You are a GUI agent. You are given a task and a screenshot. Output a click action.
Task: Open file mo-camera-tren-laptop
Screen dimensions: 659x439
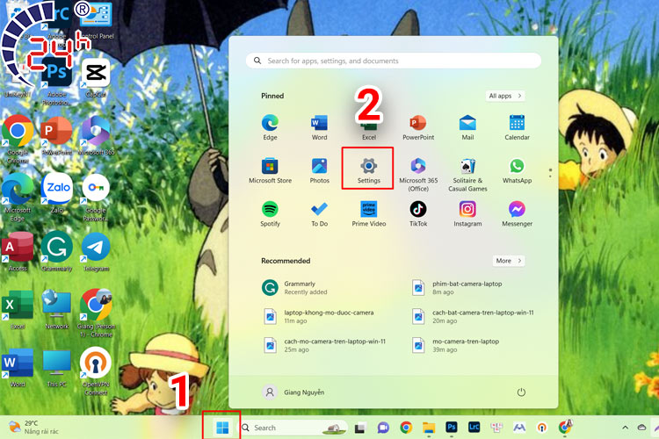(x=455, y=345)
